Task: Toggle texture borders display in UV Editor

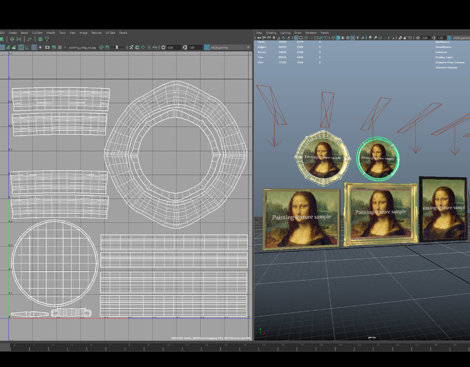Action: 21,47
